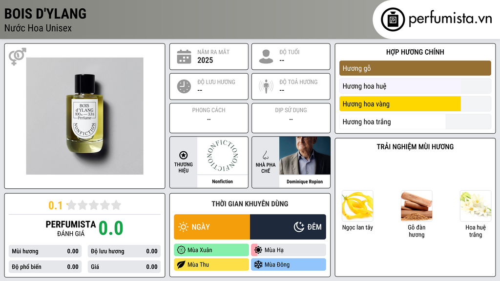Viewport: 500px width, 281px height.
Task: Click the Gỗ đàn hương note label
Action: [x=417, y=231]
